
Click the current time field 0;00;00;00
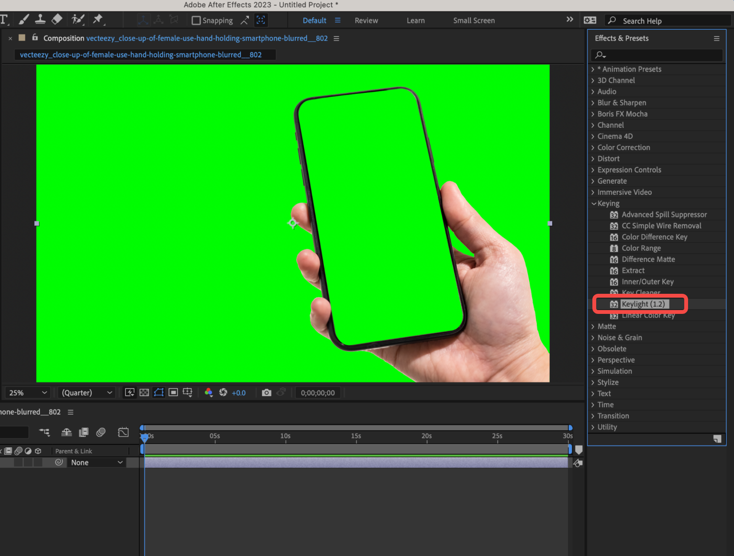tap(318, 392)
